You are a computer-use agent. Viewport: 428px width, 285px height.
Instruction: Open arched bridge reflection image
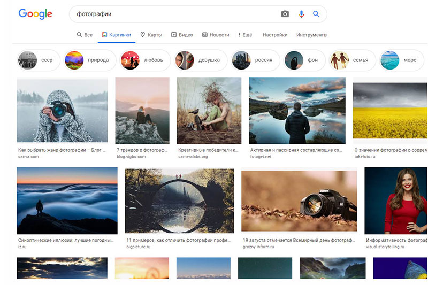(179, 201)
